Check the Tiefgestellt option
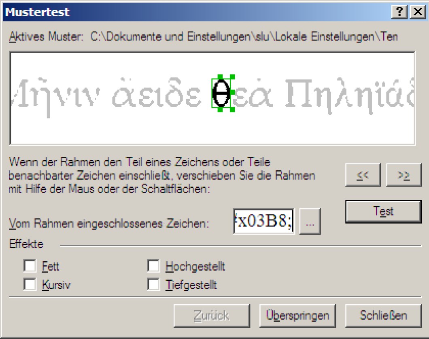This screenshot has height=339, width=429. [x=153, y=284]
